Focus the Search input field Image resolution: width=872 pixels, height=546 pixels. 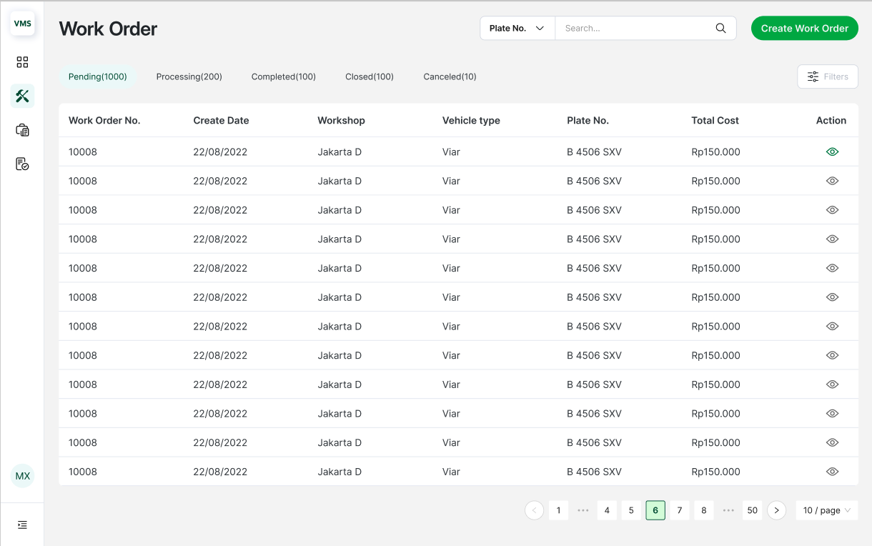[633, 29]
